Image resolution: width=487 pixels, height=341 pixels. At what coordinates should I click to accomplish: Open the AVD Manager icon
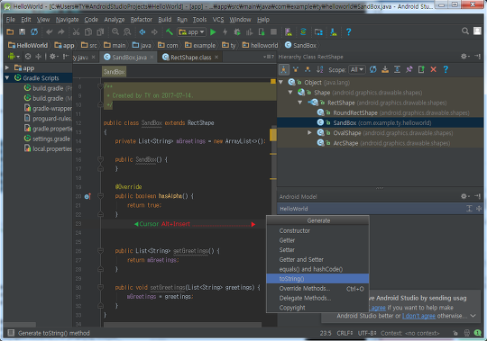(x=289, y=31)
